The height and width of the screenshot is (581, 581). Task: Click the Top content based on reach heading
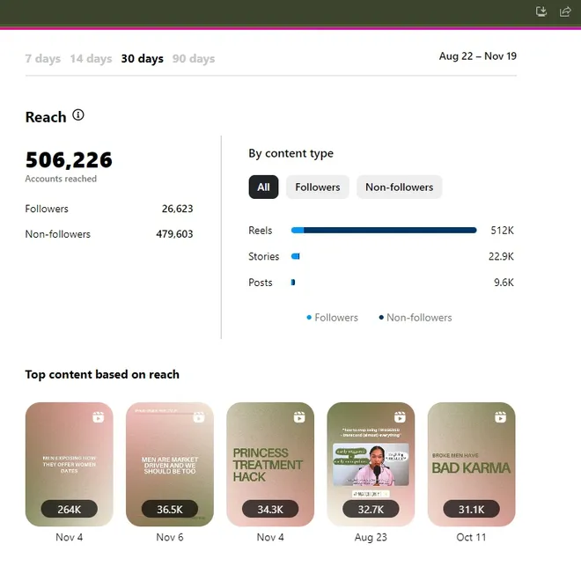102,374
